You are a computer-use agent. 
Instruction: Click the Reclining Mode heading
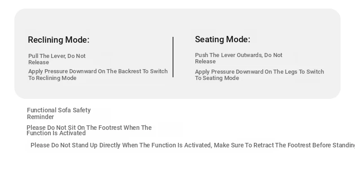(58, 40)
